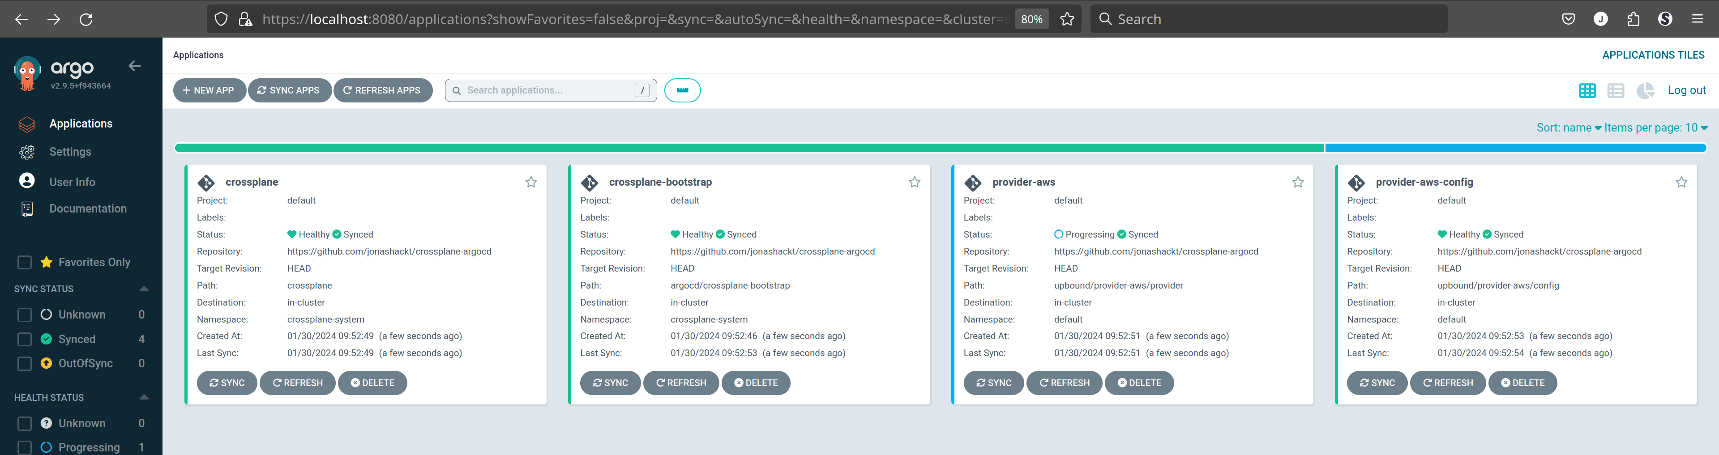Viewport: 1719px width, 455px height.
Task: Go to User Info page
Action: pos(72,182)
